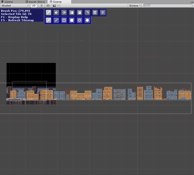Image resolution: width=194 pixels, height=175 pixels.
Task: Click the flip horizontal brush icon
Action: click(72, 12)
